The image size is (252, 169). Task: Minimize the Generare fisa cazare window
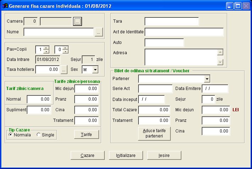click(230, 6)
